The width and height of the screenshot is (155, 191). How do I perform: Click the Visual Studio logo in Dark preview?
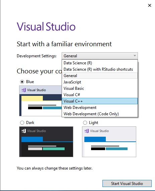click(x=24, y=131)
